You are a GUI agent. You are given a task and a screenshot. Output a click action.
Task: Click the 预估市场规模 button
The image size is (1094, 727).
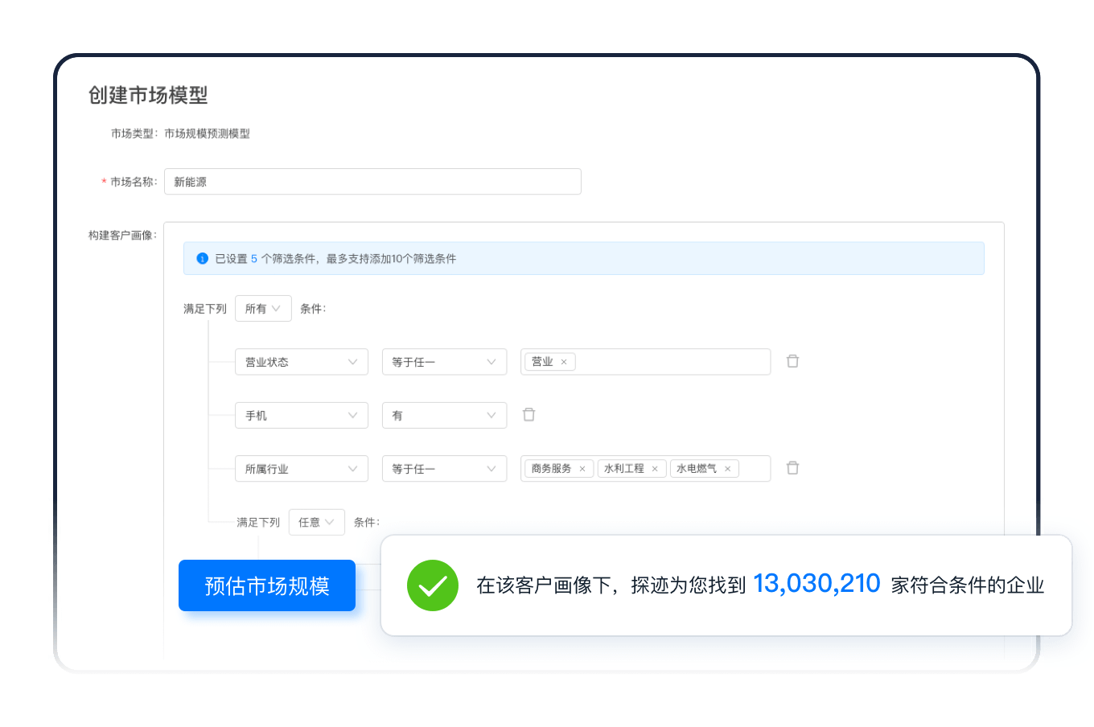[267, 585]
